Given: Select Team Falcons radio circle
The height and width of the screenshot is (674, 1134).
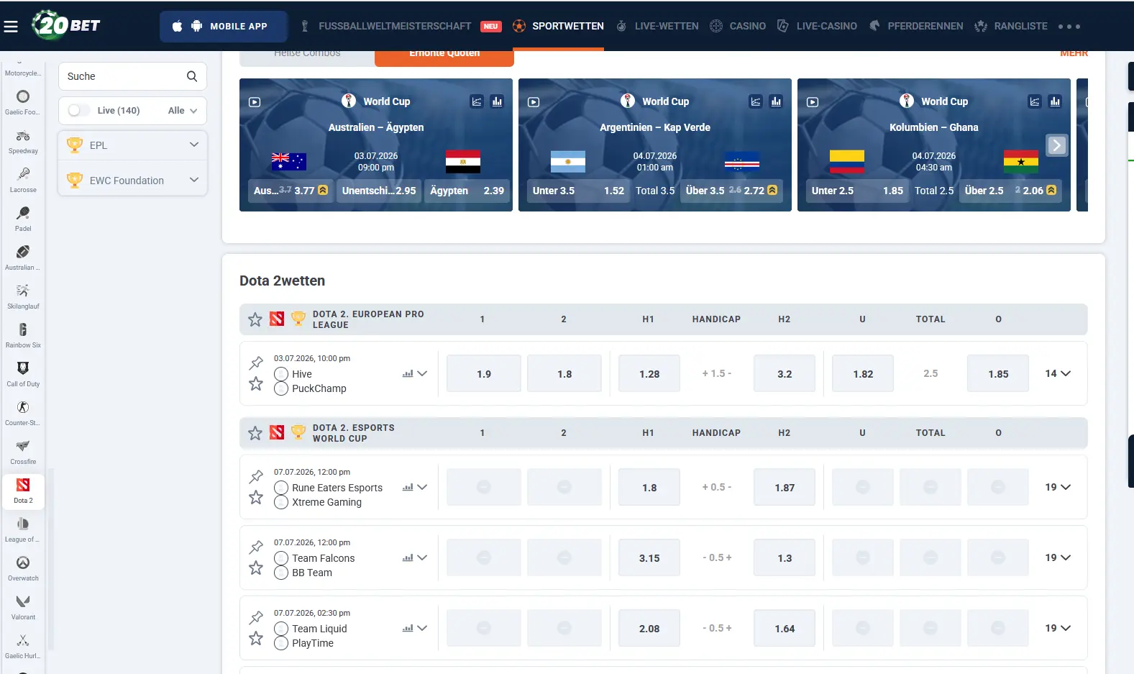Looking at the screenshot, I should click(281, 558).
